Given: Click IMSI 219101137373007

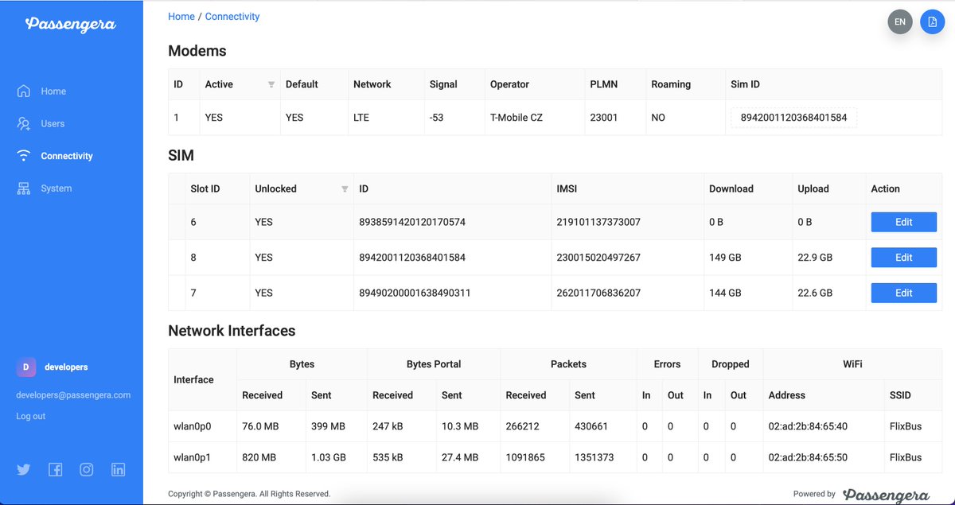Looking at the screenshot, I should point(598,222).
